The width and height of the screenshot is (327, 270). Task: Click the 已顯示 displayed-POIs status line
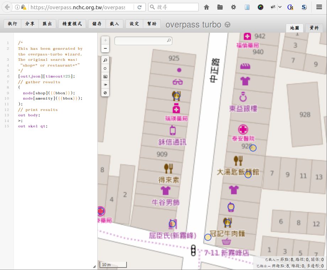290,266
